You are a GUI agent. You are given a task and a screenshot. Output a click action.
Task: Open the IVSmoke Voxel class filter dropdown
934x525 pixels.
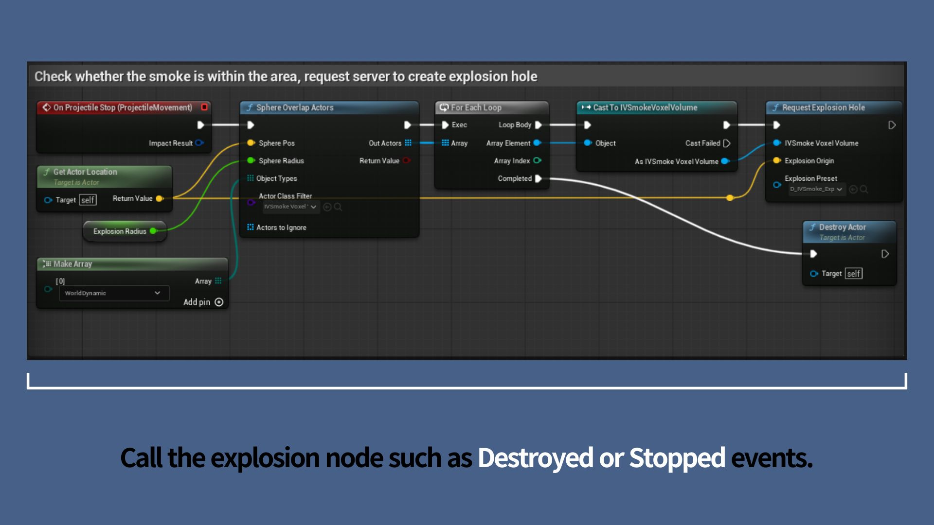pos(290,207)
